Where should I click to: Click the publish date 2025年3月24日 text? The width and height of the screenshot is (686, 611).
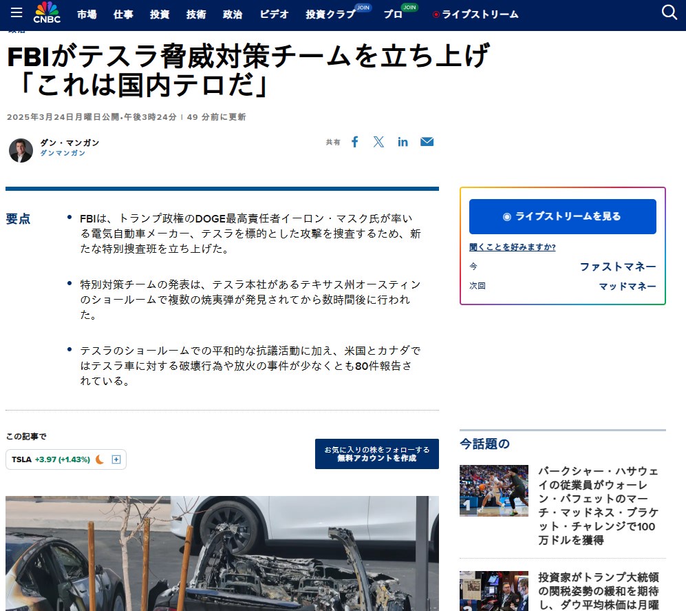(x=92, y=117)
